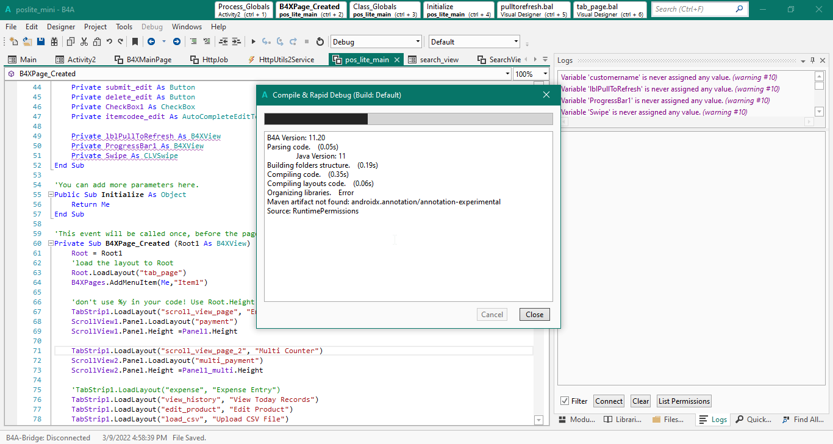Uncheck the Filter checkbox in Logs
The width and height of the screenshot is (833, 444).
click(565, 401)
